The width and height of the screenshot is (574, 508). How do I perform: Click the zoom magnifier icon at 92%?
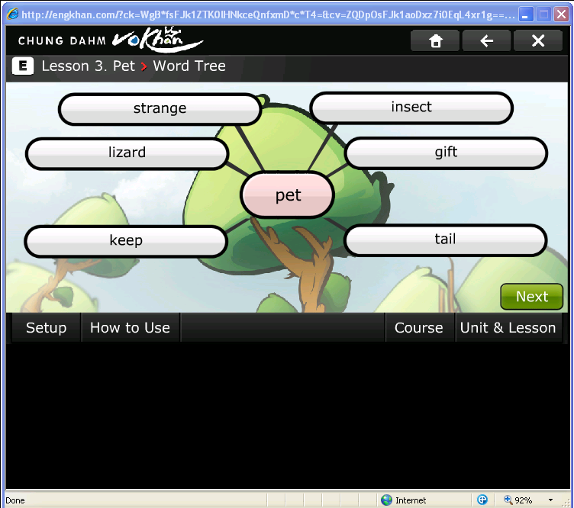point(508,500)
